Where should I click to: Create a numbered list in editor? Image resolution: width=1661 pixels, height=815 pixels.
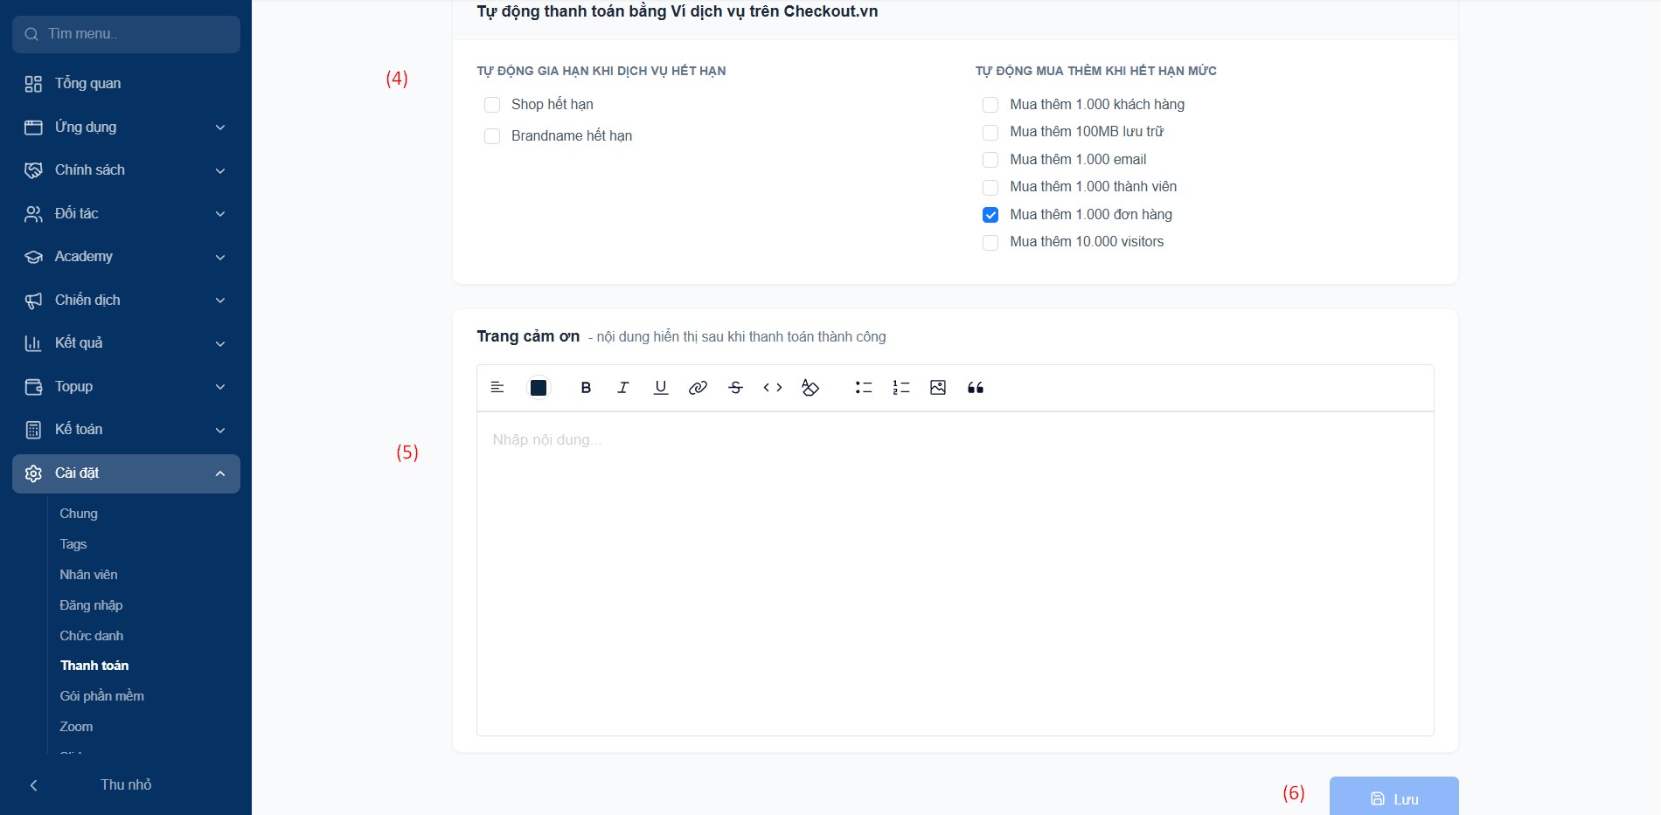tap(901, 388)
